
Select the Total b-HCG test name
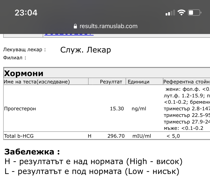click(19, 136)
